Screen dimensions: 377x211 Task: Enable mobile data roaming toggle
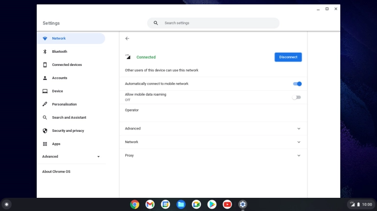point(297,97)
